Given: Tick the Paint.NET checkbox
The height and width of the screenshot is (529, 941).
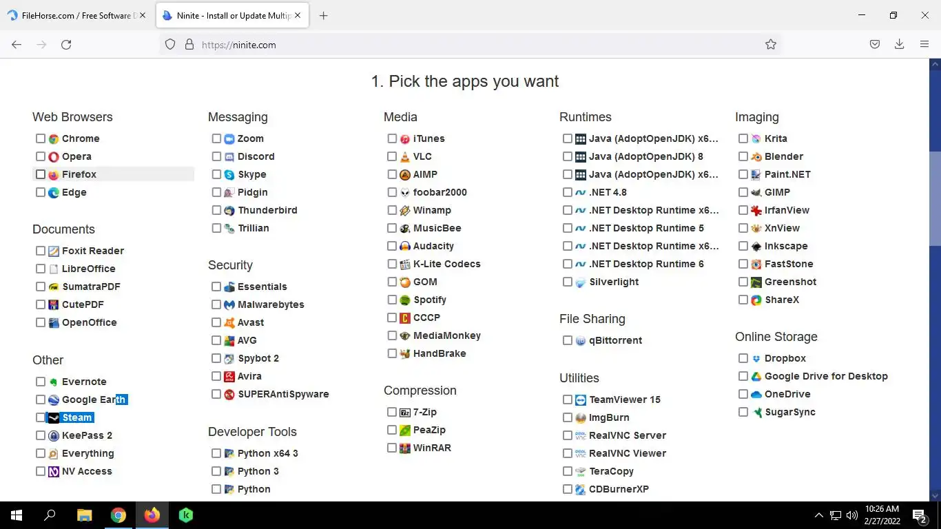Looking at the screenshot, I should [743, 174].
